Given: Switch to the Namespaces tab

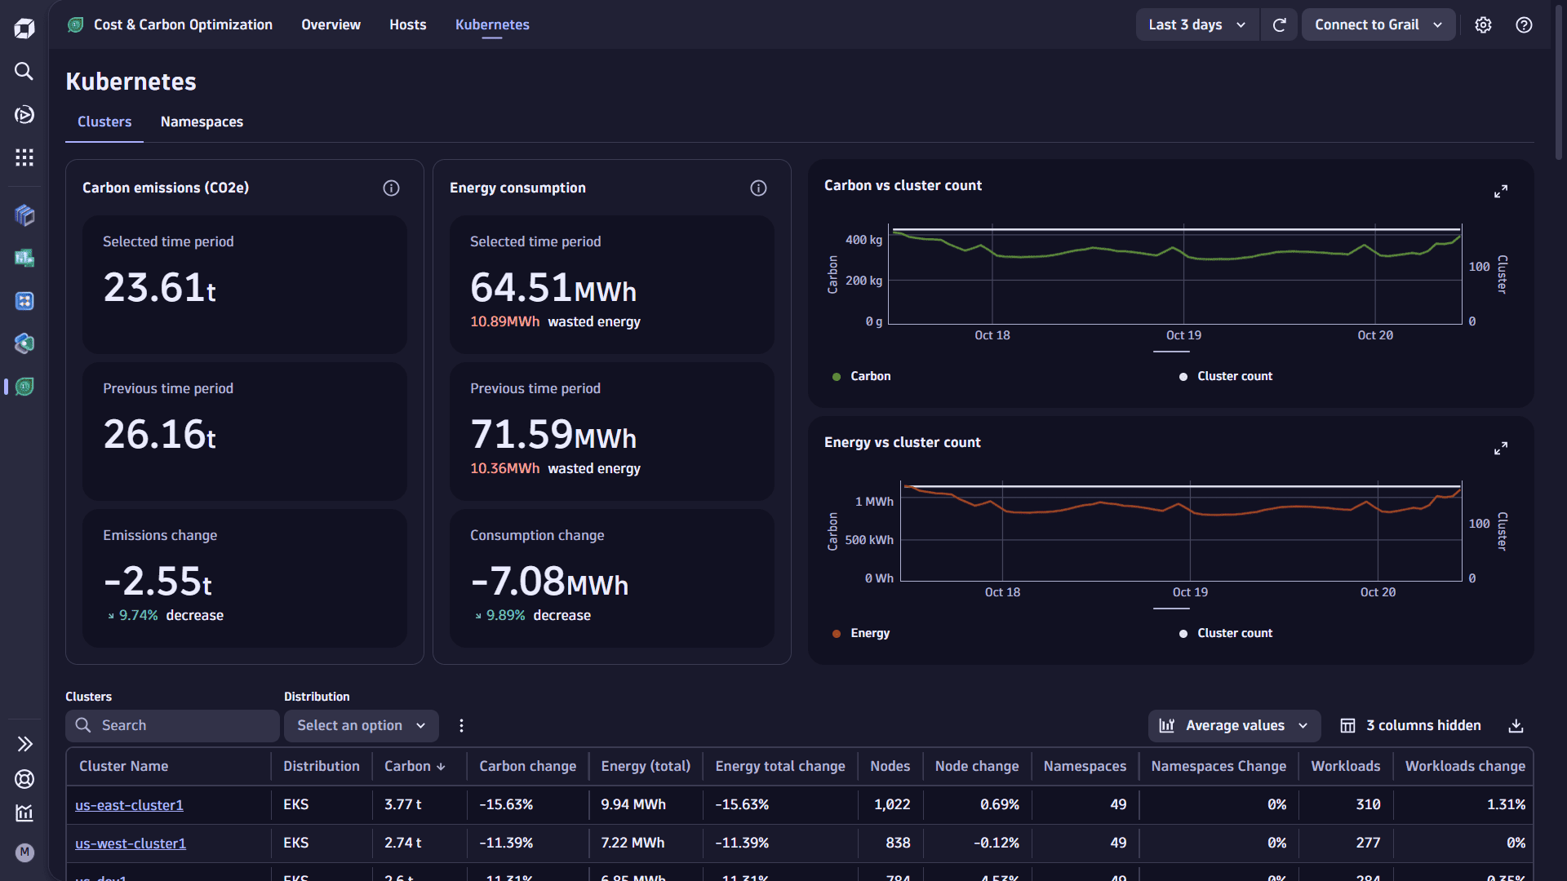Looking at the screenshot, I should [x=202, y=122].
